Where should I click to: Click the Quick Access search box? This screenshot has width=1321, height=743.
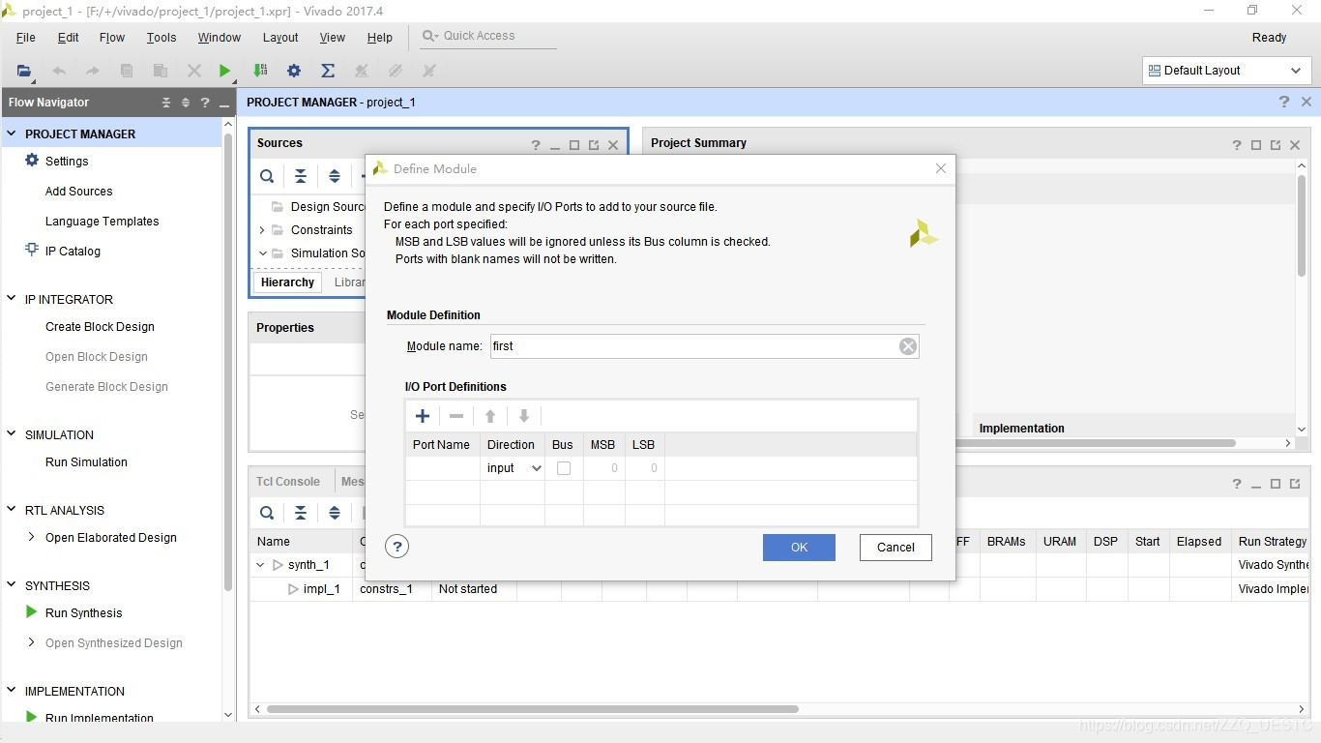click(488, 36)
